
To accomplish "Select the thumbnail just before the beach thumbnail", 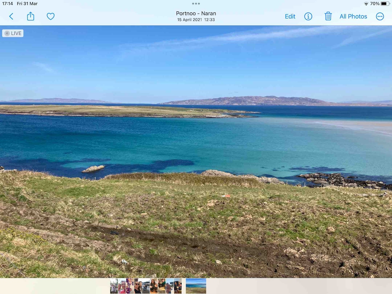I will click(x=178, y=286).
